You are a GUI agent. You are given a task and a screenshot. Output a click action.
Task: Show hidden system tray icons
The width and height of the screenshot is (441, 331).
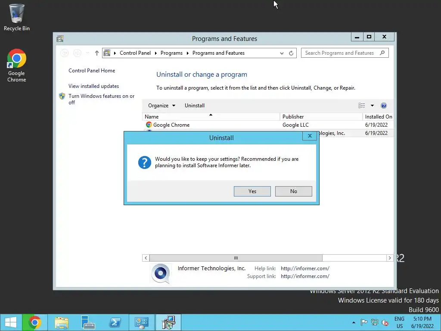click(x=354, y=322)
